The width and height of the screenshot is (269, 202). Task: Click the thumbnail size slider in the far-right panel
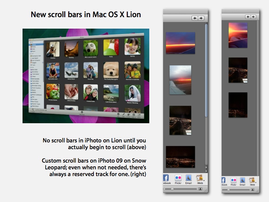pos(236,190)
